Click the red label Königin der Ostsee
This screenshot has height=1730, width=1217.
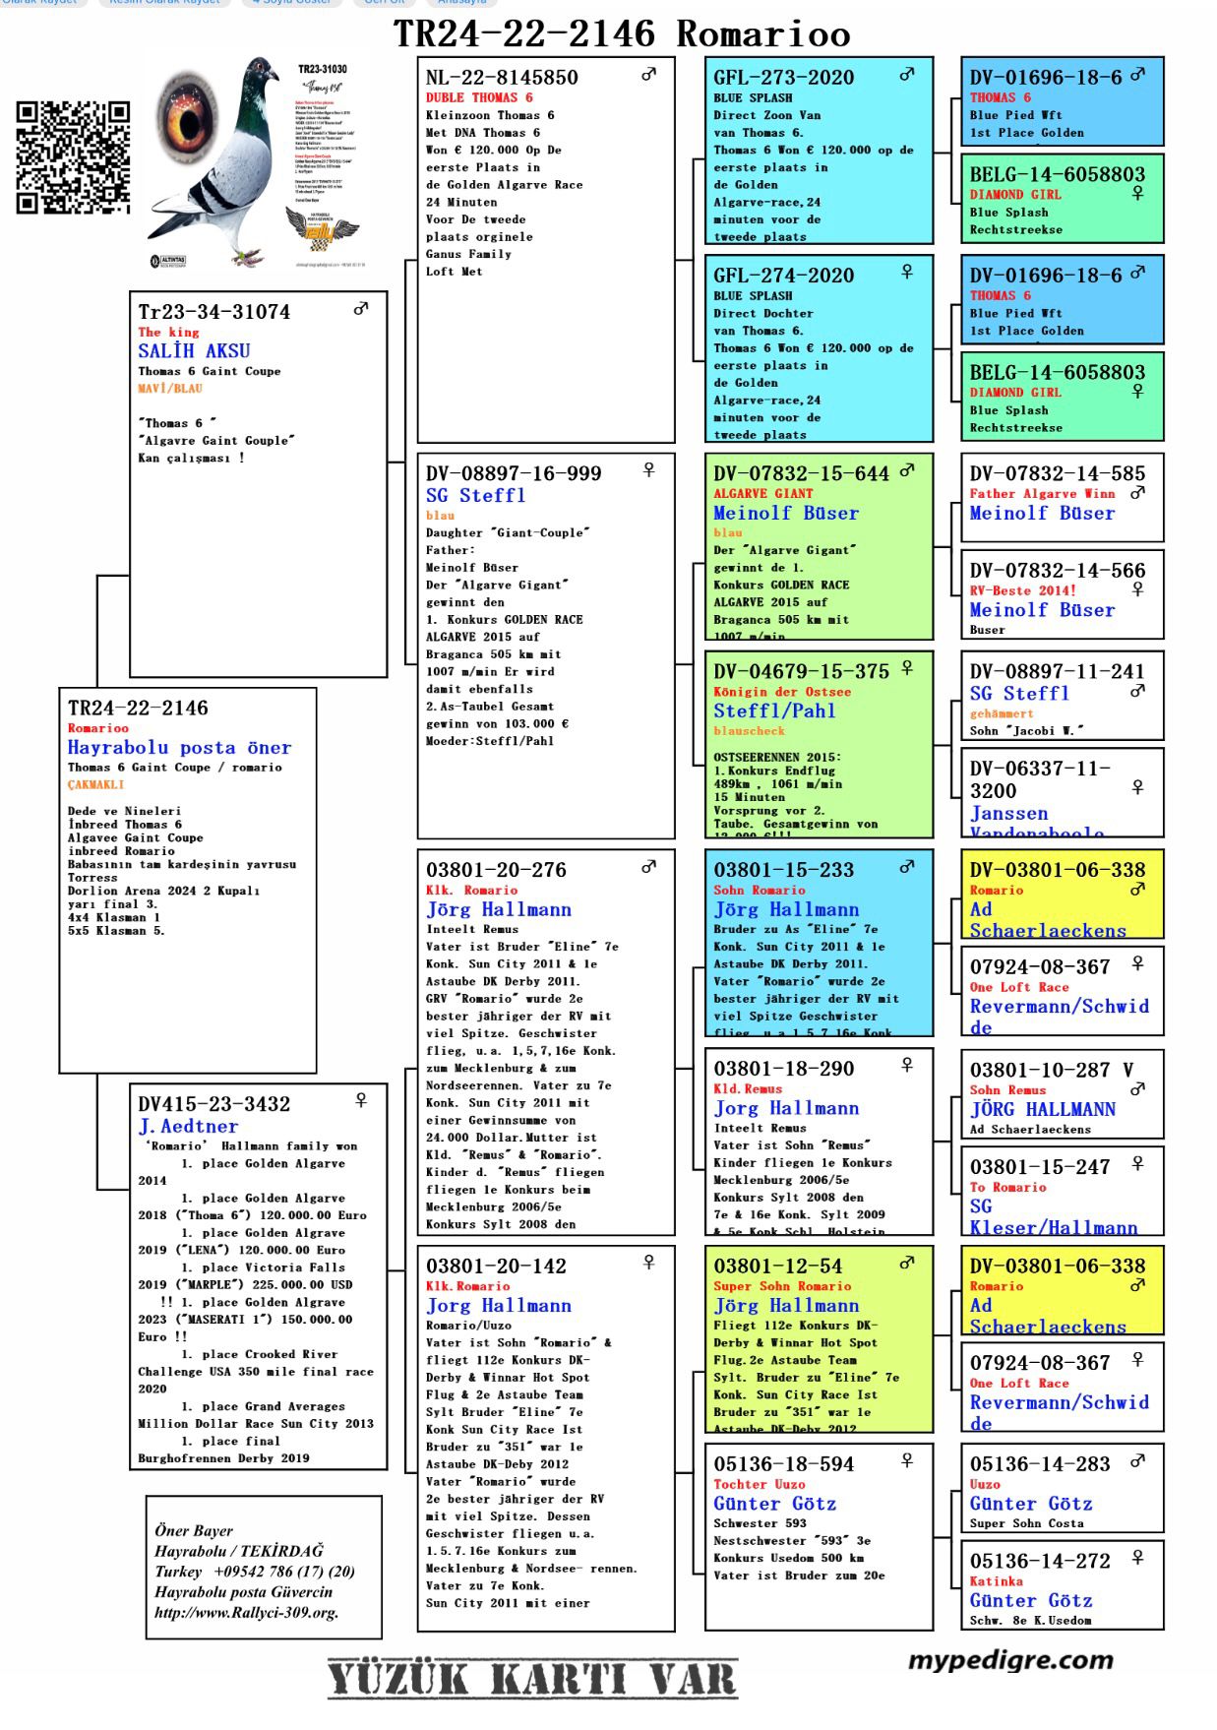tap(782, 693)
